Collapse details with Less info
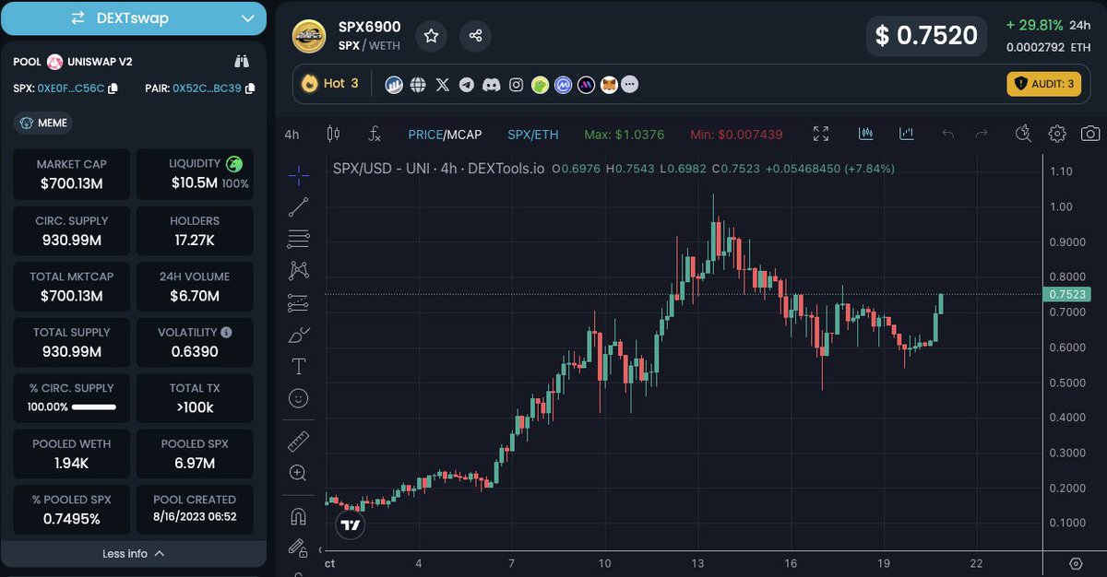Image resolution: width=1107 pixels, height=577 pixels. [134, 554]
